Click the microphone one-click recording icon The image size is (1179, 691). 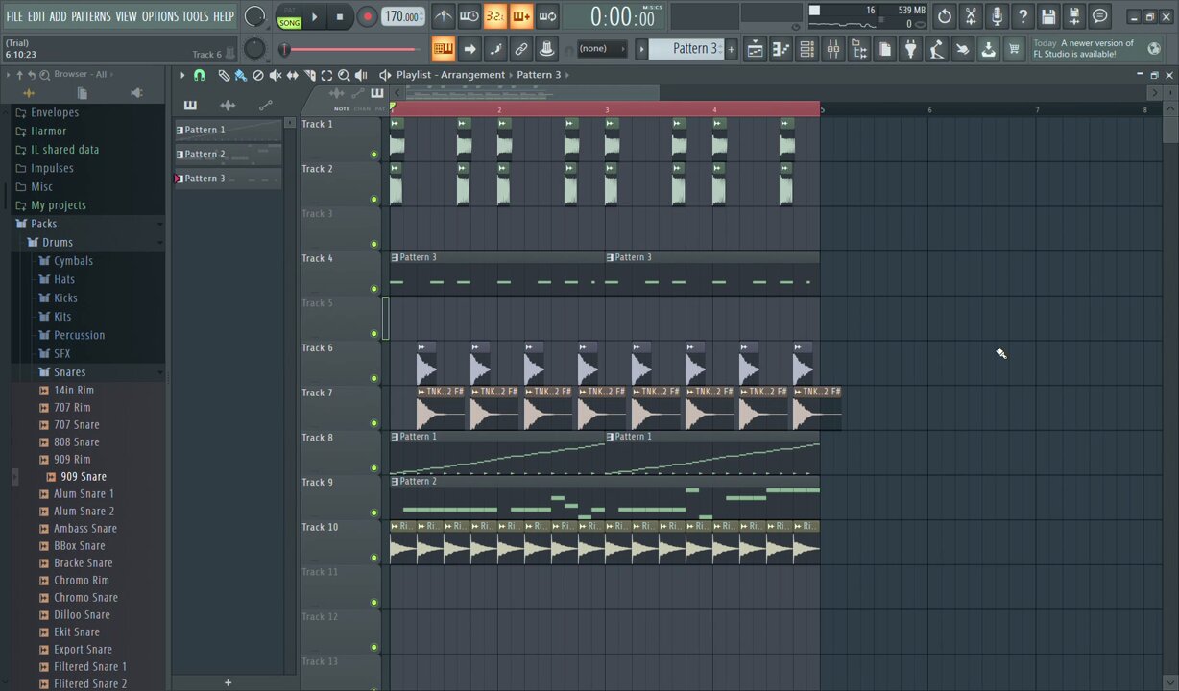[x=997, y=16]
